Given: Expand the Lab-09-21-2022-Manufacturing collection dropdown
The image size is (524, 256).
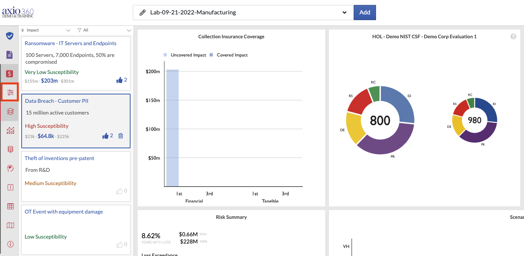Looking at the screenshot, I should (x=243, y=13).
